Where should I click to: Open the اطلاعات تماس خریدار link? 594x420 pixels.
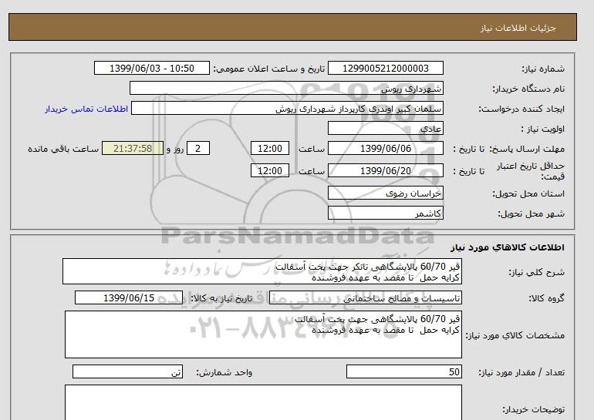coord(86,109)
